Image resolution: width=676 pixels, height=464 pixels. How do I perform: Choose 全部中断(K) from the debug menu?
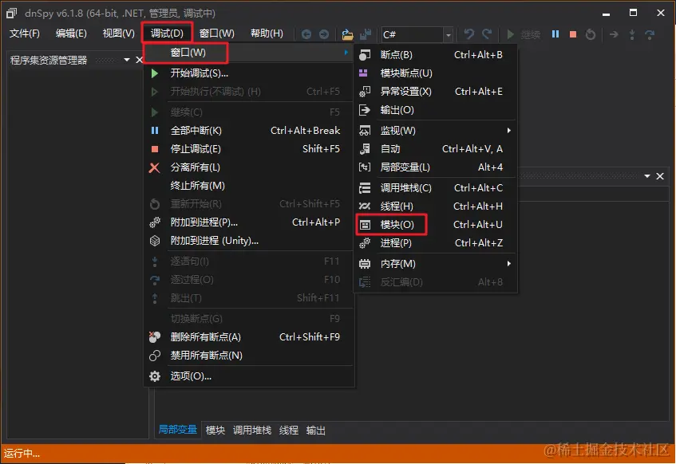coord(249,131)
